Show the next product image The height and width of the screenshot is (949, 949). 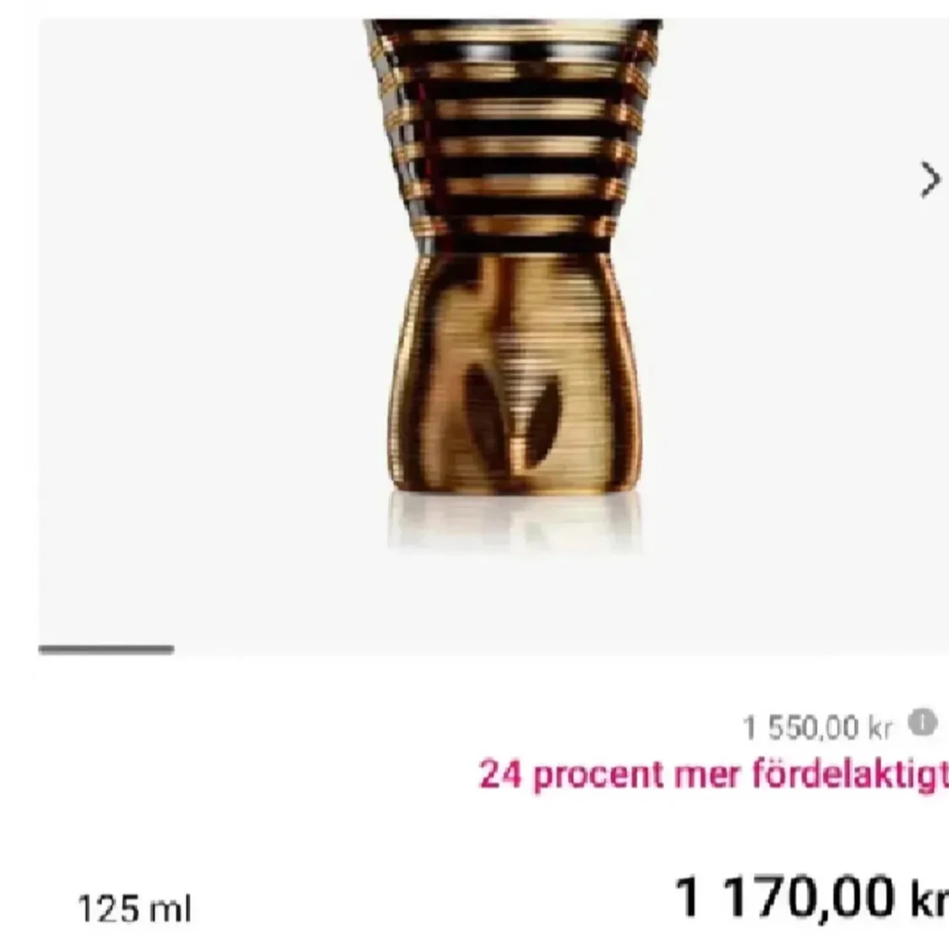pyautogui.click(x=930, y=180)
